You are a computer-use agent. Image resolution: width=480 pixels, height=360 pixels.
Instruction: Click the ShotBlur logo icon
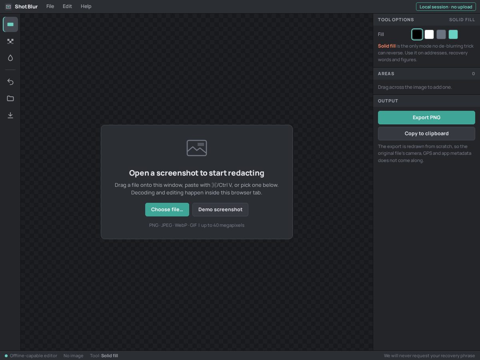[x=8, y=7]
